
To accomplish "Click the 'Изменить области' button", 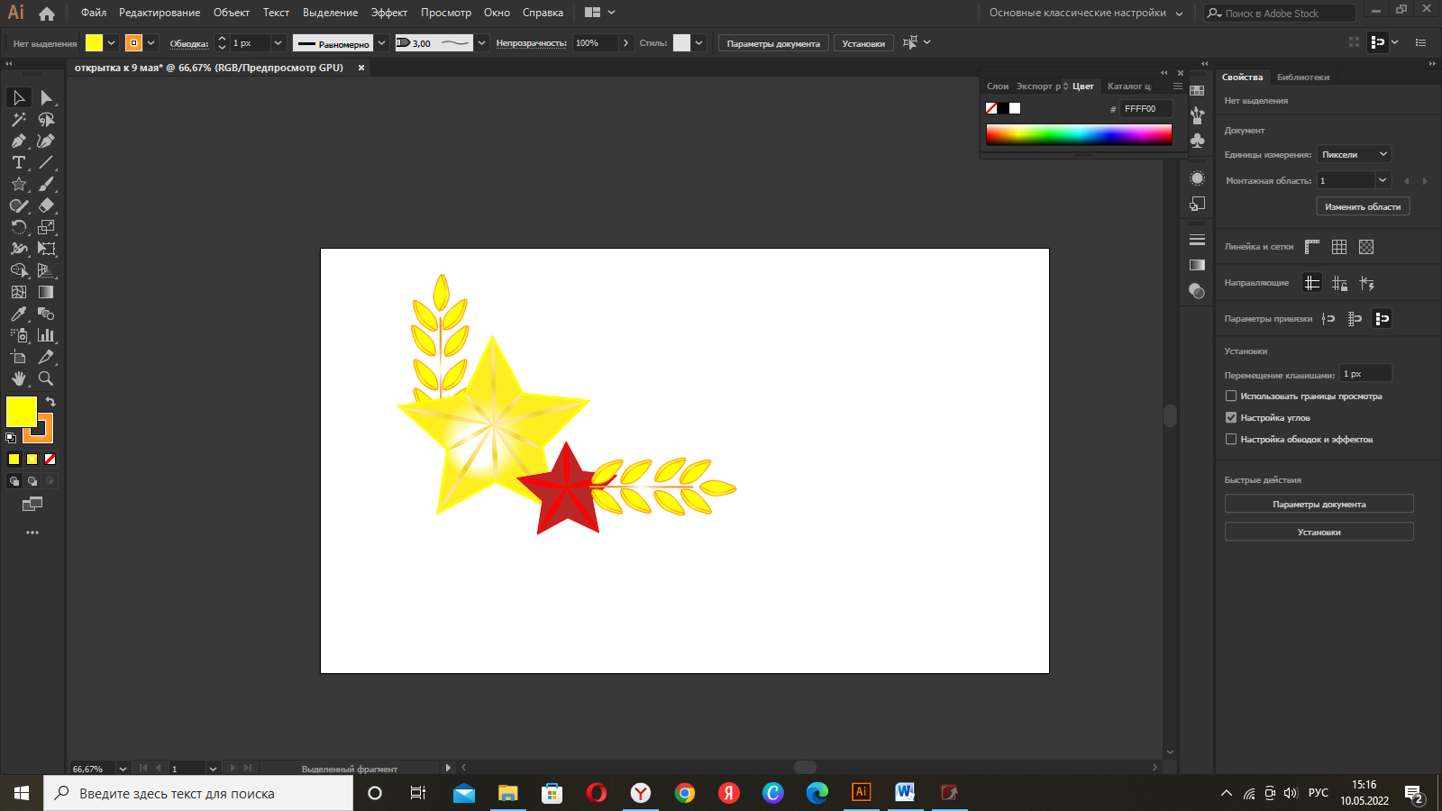I will coord(1362,206).
